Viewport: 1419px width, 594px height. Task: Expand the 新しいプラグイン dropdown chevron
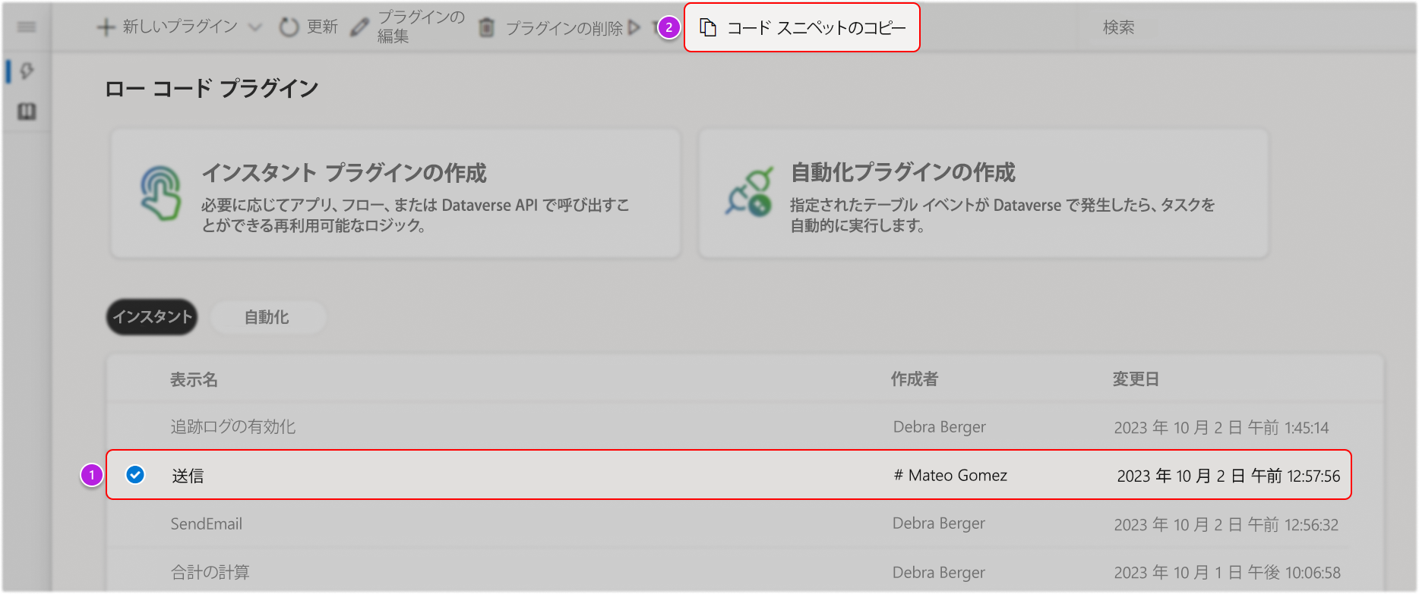[x=256, y=27]
